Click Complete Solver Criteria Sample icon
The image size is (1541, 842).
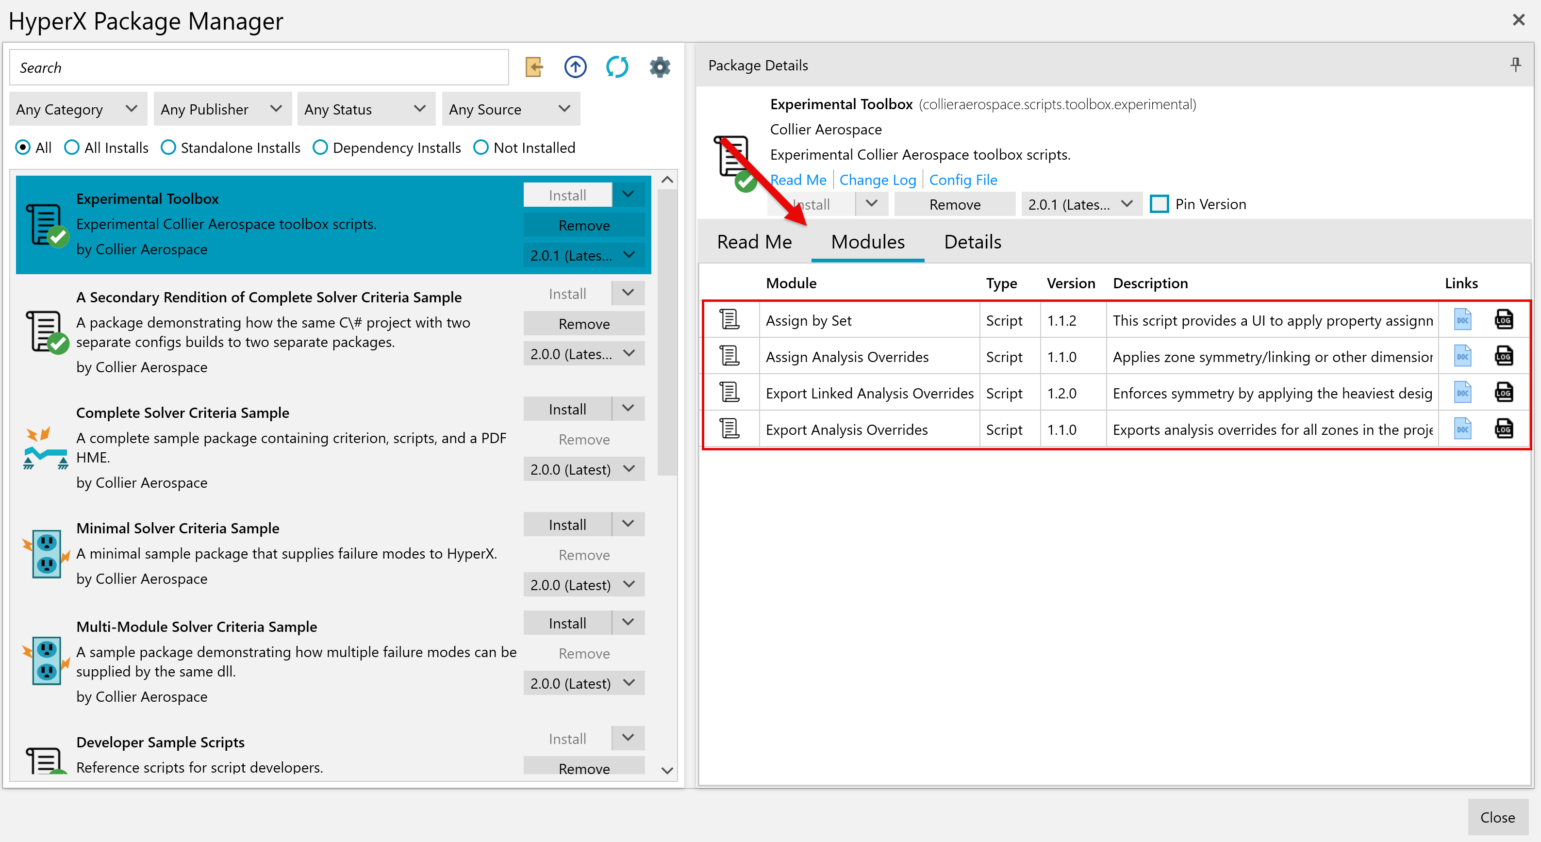[46, 448]
